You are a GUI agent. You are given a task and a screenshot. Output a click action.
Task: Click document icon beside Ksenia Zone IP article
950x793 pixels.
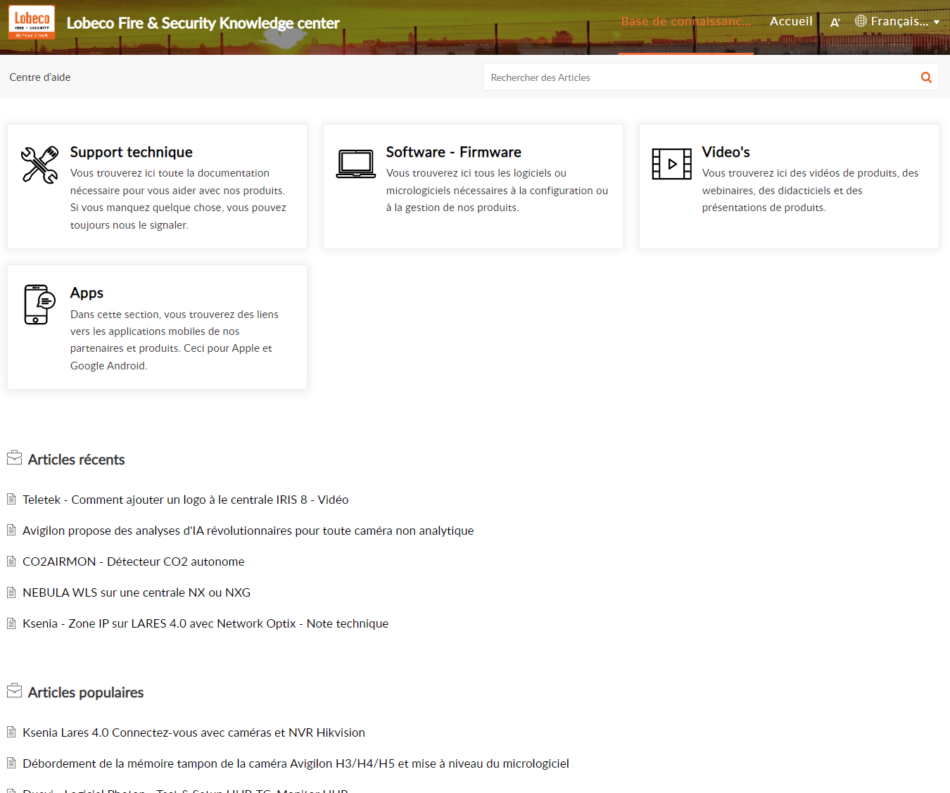coord(11,623)
